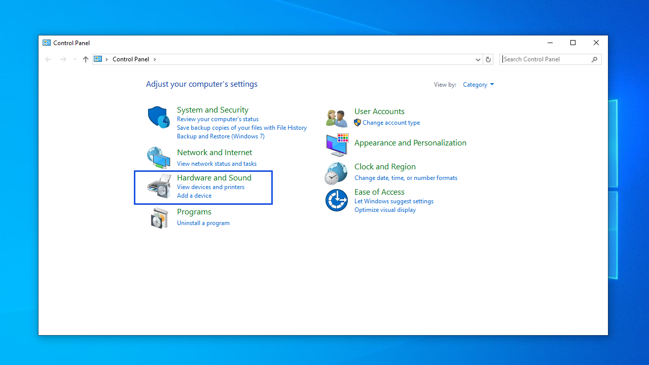Click Add a device link
The height and width of the screenshot is (365, 649).
point(194,196)
